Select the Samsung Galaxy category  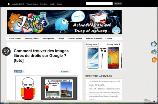pyautogui.click(x=32, y=38)
